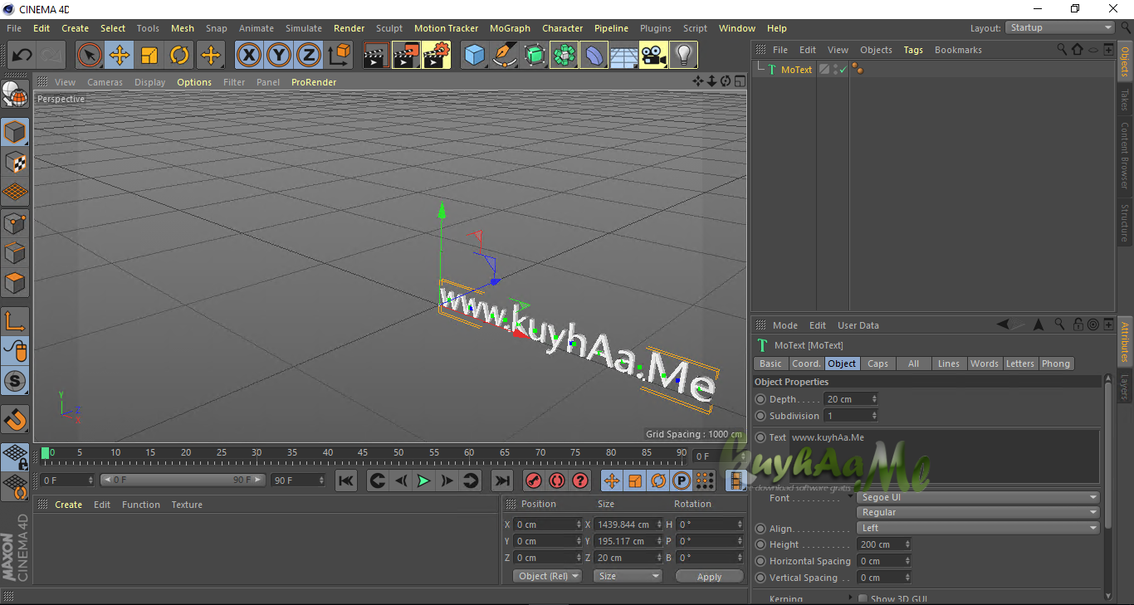Play animation forwards

pyautogui.click(x=423, y=481)
